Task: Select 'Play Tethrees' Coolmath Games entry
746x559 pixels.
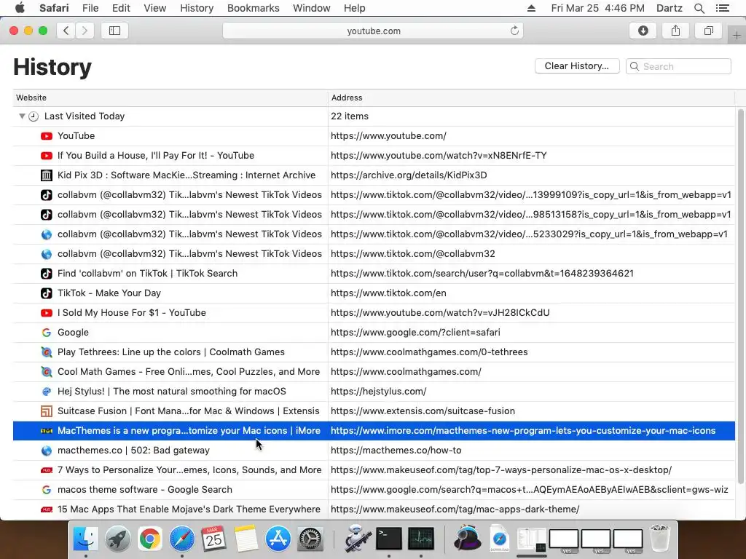Action: pyautogui.click(x=374, y=352)
